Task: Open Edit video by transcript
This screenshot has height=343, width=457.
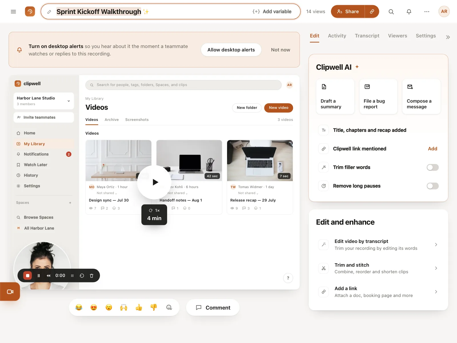Action: point(378,245)
